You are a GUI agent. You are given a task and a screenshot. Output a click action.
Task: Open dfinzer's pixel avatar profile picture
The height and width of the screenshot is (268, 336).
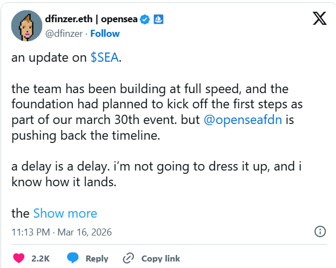click(x=26, y=26)
